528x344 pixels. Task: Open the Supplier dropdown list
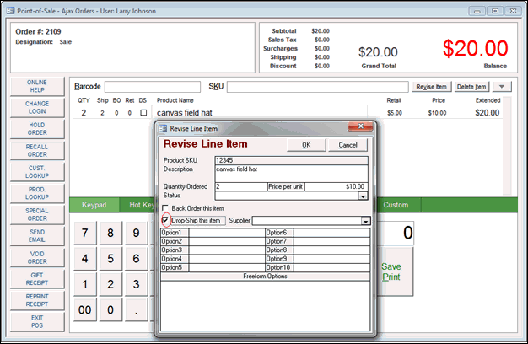[365, 221]
